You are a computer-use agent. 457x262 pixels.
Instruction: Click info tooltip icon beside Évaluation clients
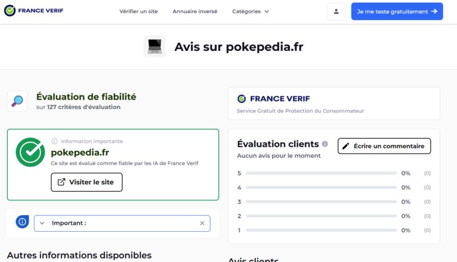tap(325, 144)
